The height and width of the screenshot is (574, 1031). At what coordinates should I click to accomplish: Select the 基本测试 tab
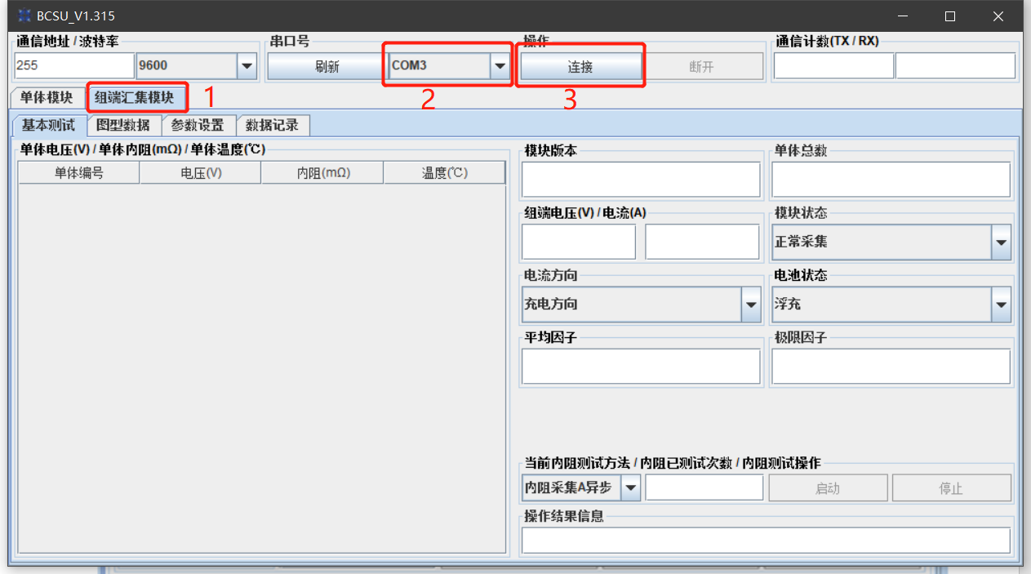coord(48,125)
